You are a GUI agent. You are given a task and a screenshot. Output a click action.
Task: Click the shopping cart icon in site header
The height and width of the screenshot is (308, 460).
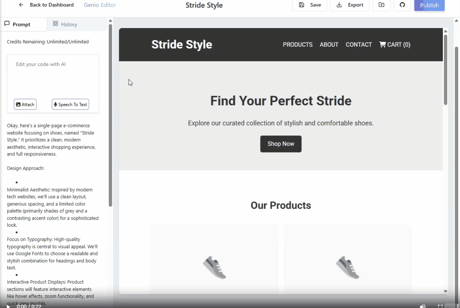(x=383, y=45)
